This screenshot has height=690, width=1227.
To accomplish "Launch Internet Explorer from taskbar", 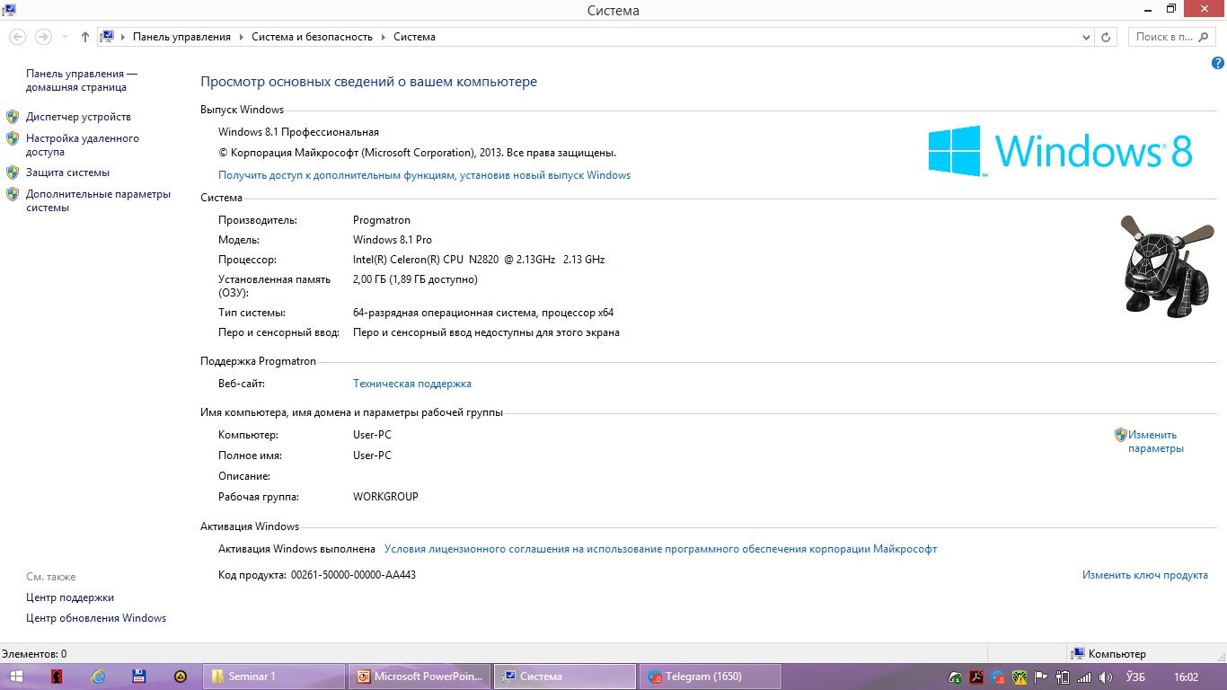I will coord(98,677).
